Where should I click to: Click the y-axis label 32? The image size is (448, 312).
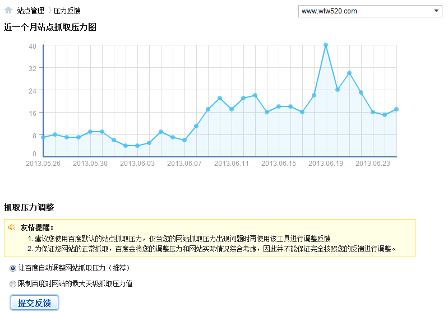point(33,68)
